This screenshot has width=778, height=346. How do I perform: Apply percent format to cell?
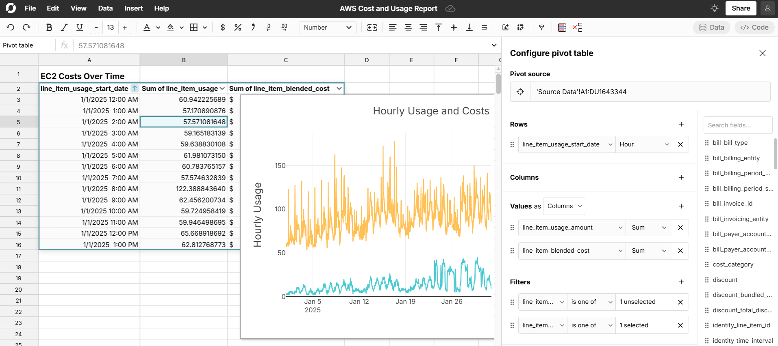tap(238, 28)
